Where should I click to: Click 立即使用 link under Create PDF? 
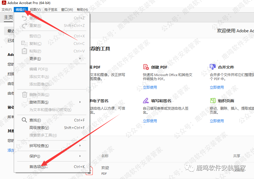coord(150,87)
